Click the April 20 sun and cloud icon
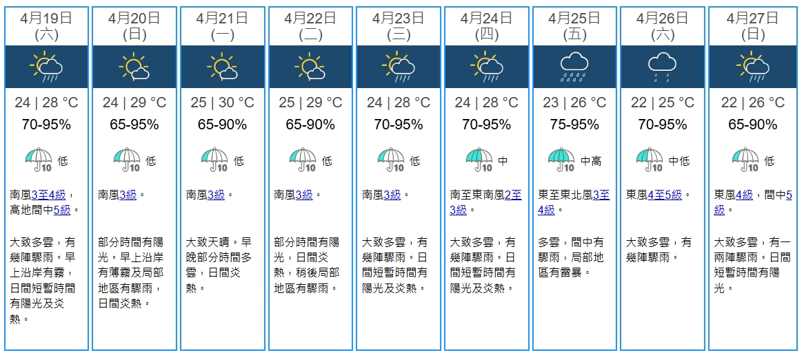804x355 pixels. pos(134,67)
